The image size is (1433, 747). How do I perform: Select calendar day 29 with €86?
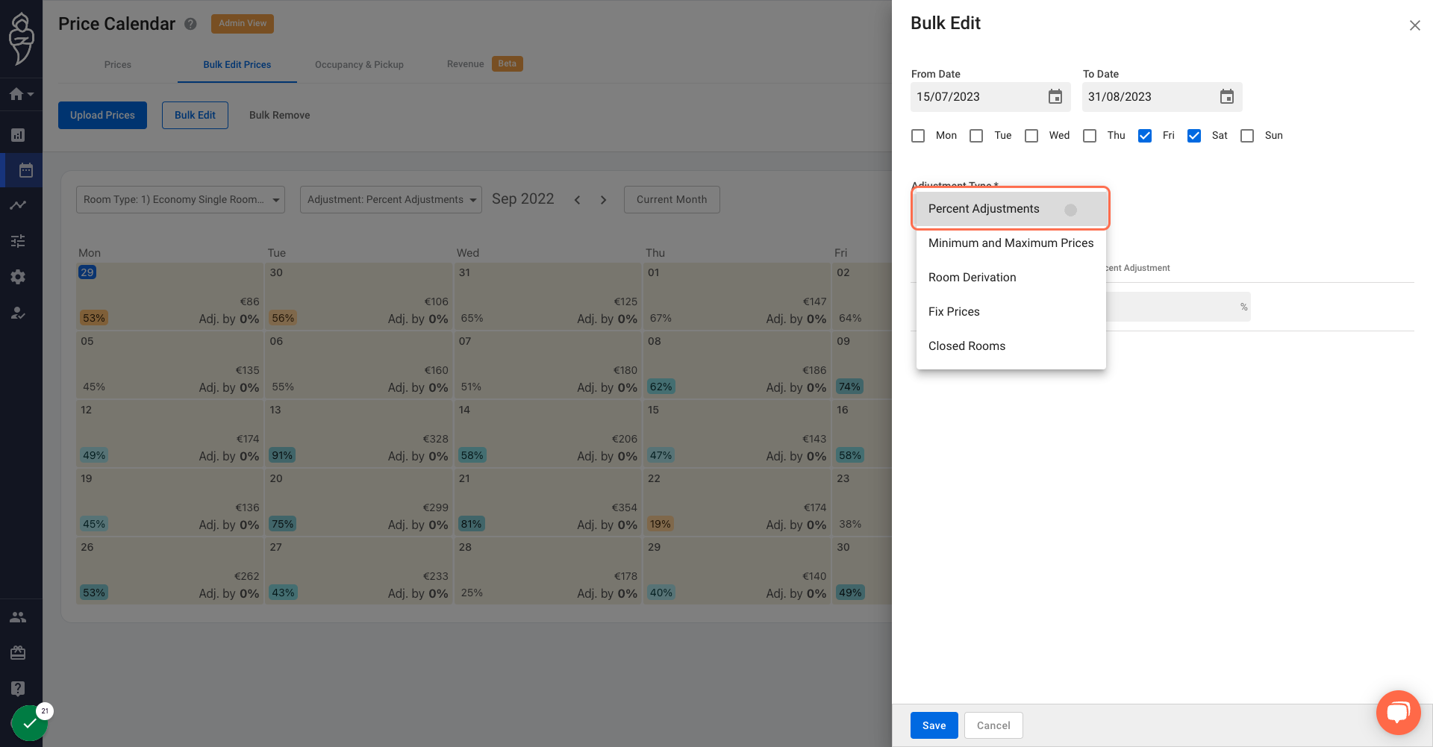[x=169, y=296]
